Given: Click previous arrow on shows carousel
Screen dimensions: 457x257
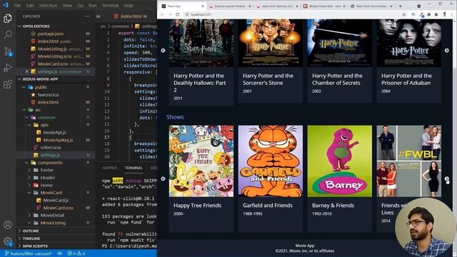Looking at the screenshot, I should (x=163, y=178).
